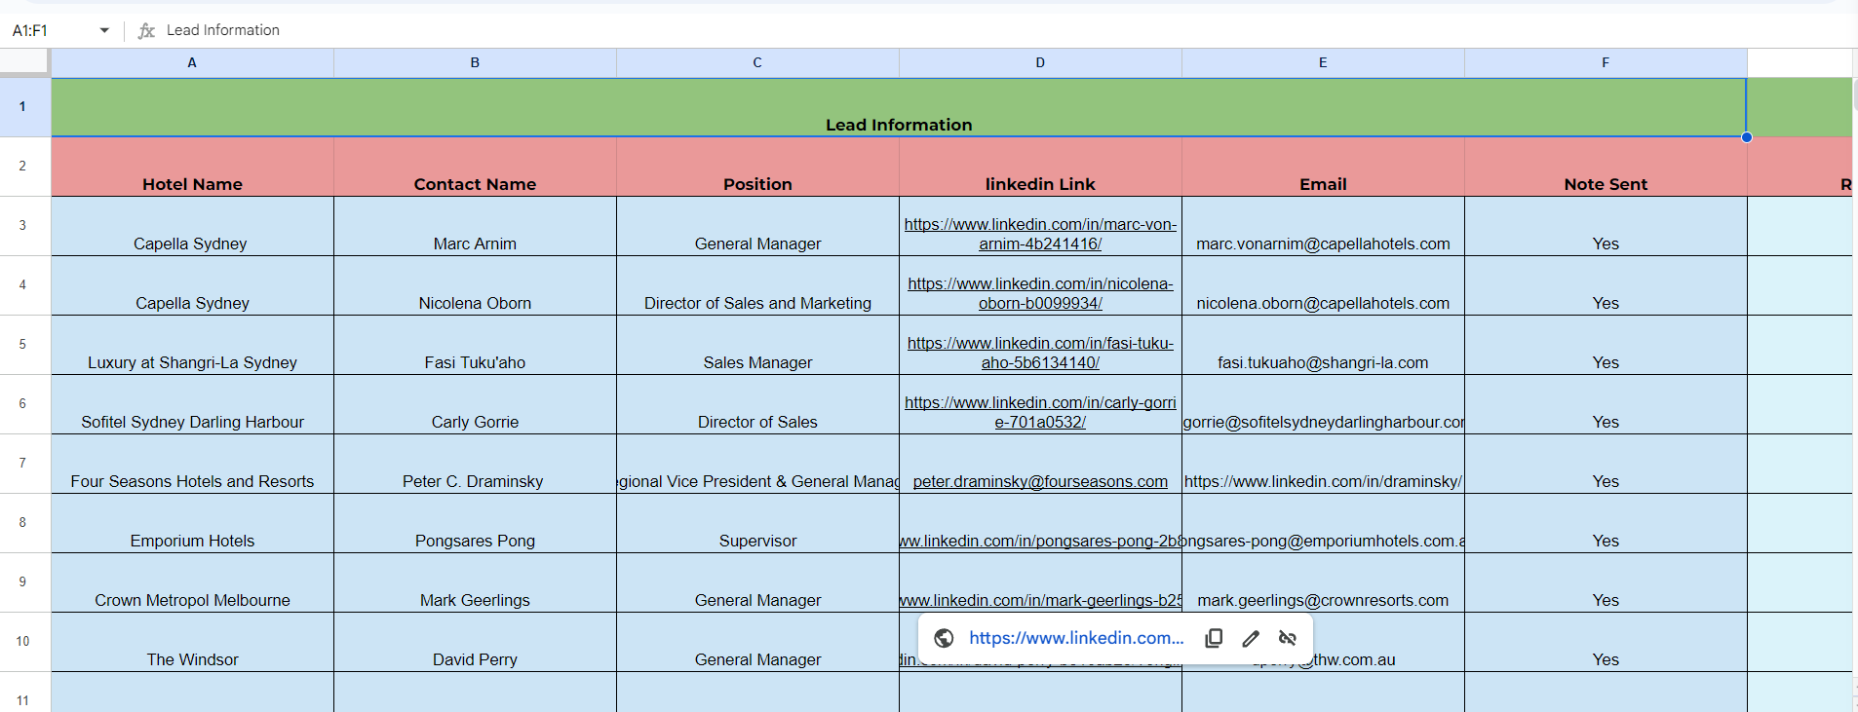The image size is (1858, 712).
Task: Select the Position header cell
Action: pyautogui.click(x=757, y=167)
